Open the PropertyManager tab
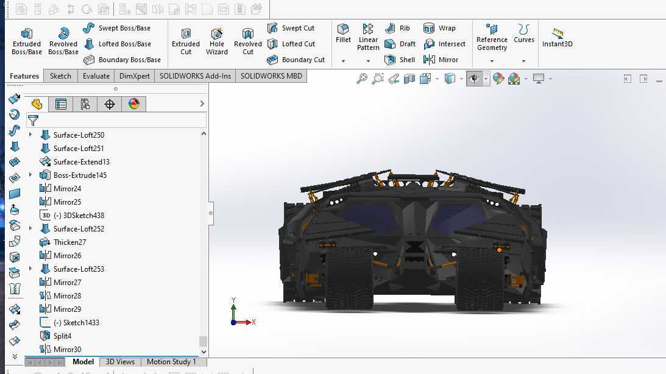The image size is (666, 374). (x=61, y=104)
